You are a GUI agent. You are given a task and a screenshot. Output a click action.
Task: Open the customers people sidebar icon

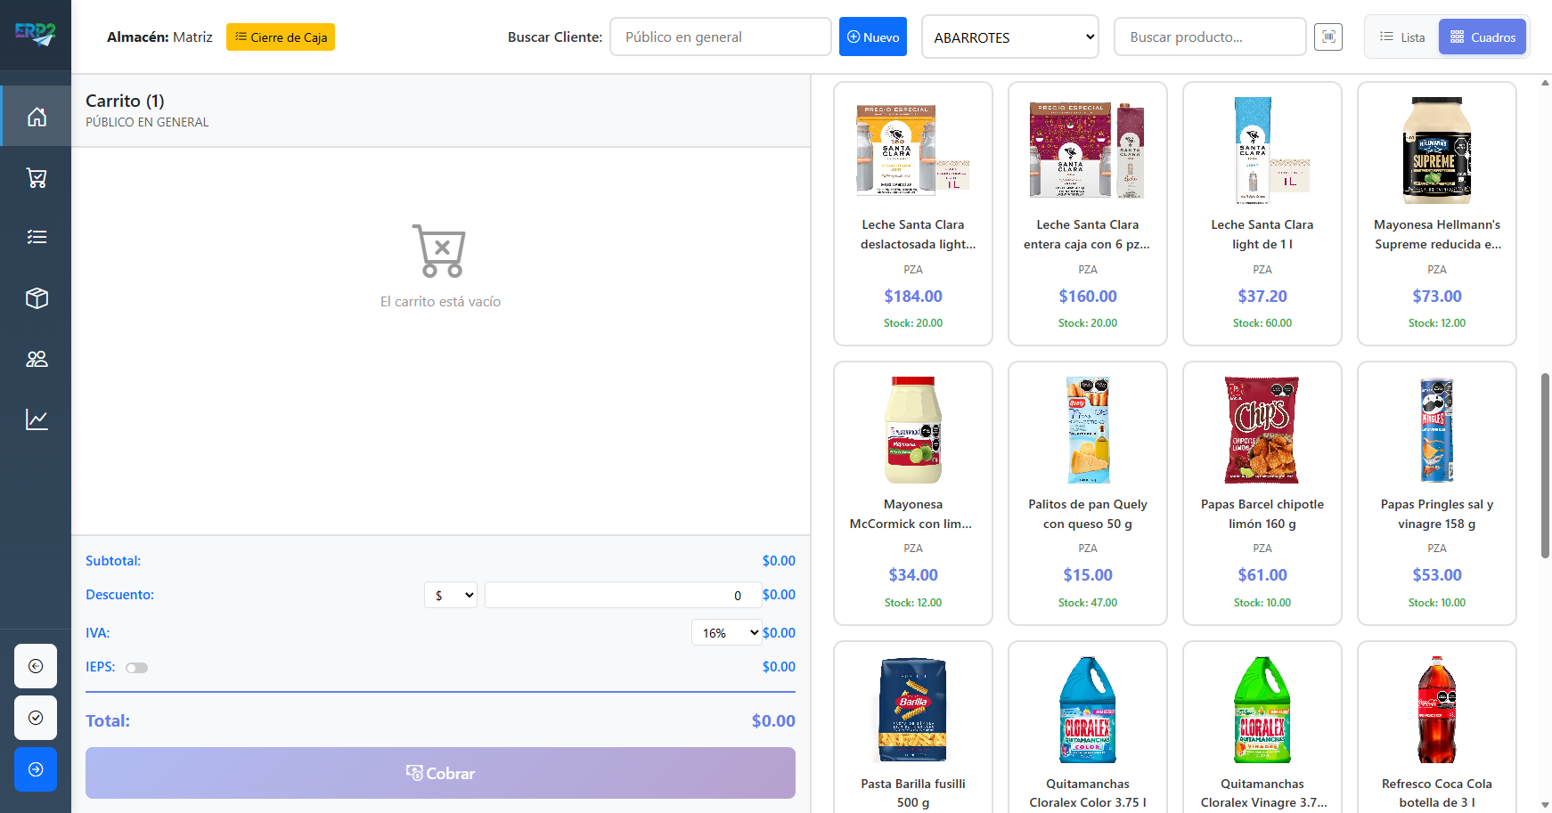coord(37,359)
